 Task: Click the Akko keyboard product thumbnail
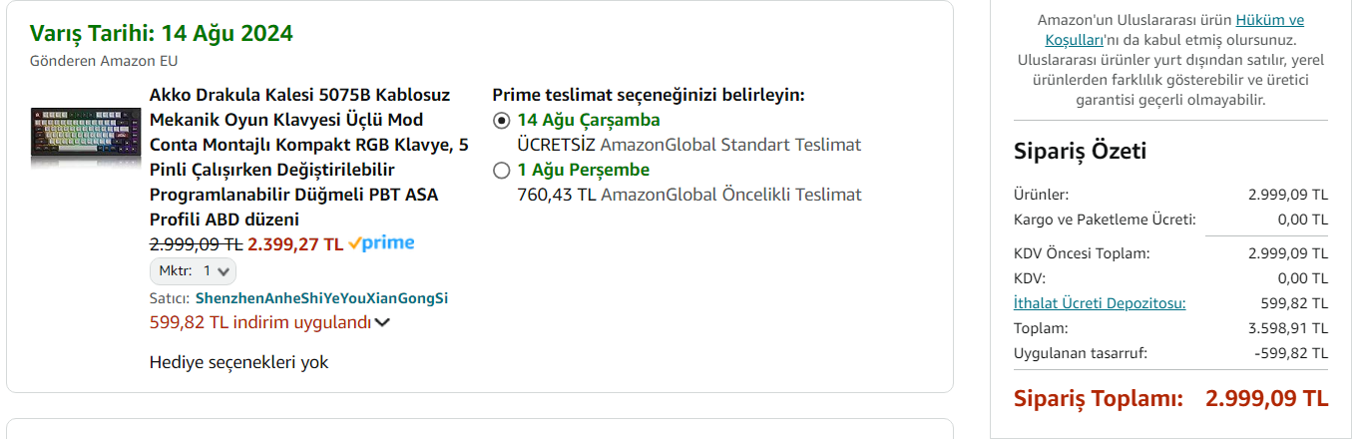[x=85, y=137]
